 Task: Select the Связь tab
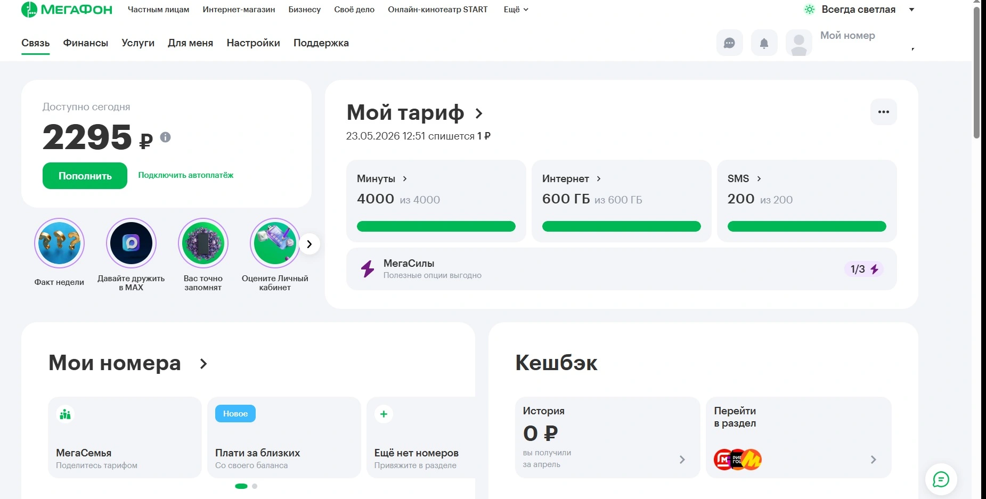[x=36, y=43]
